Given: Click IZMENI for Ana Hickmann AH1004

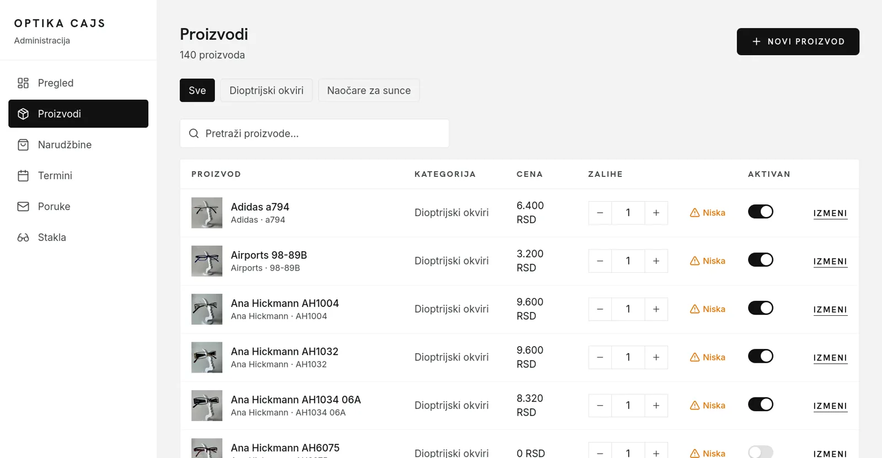Looking at the screenshot, I should click(x=830, y=310).
